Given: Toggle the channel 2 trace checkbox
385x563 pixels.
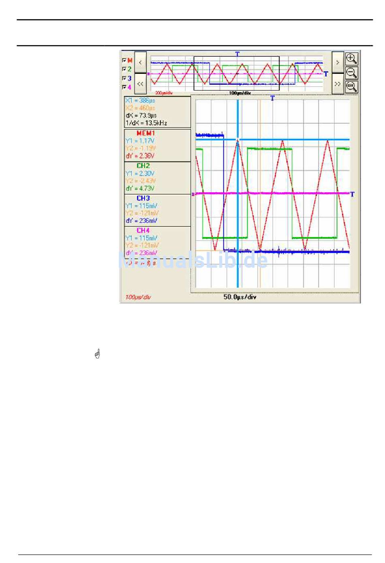Looking at the screenshot, I should [x=124, y=69].
